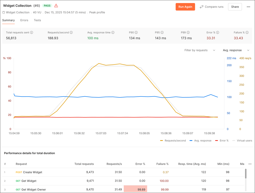This screenshot has height=193, width=255.
Task: Click the info icon near Avg. response time
Action: click(x=113, y=32)
